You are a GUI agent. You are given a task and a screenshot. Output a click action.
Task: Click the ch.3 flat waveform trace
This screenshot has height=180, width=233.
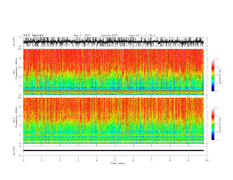(x=113, y=151)
